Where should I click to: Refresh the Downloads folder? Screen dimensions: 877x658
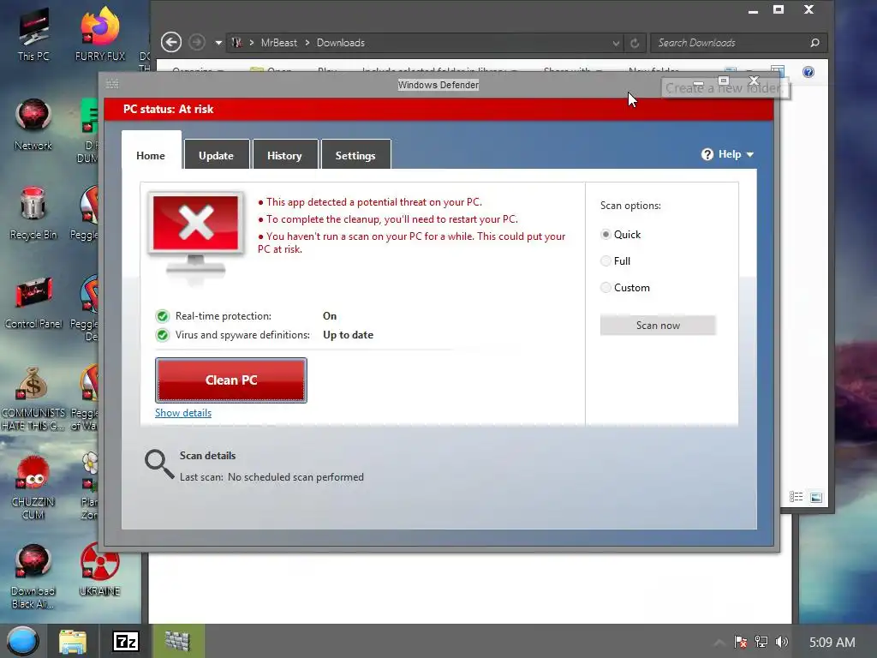tap(635, 43)
